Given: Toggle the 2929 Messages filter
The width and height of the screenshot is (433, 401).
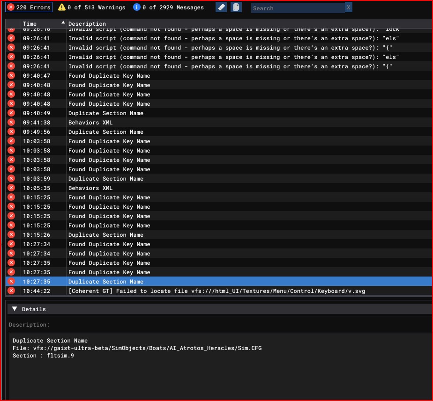Looking at the screenshot, I should click(x=169, y=7).
